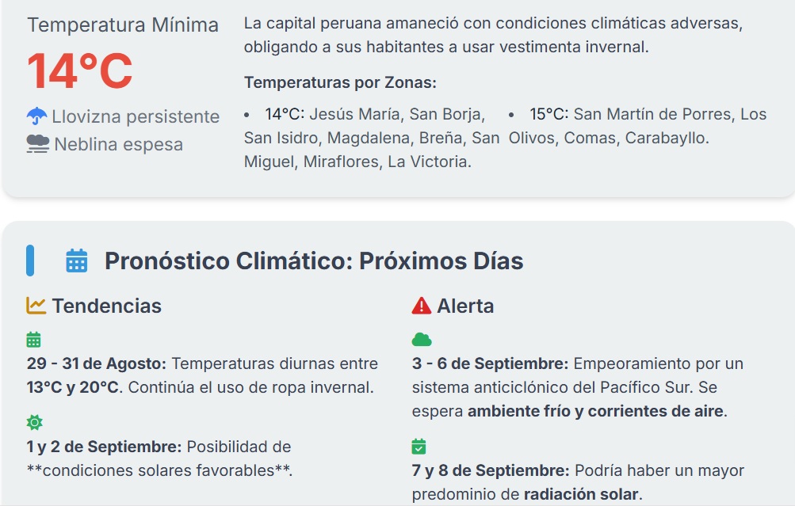Click the 29 - 31 de Agosto date text
Image resolution: width=795 pixels, height=506 pixels.
pyautogui.click(x=97, y=363)
